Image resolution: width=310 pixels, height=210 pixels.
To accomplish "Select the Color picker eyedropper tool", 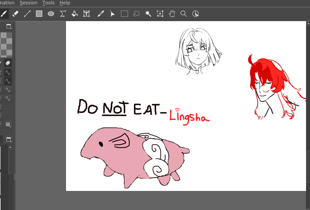I will pos(101,14).
